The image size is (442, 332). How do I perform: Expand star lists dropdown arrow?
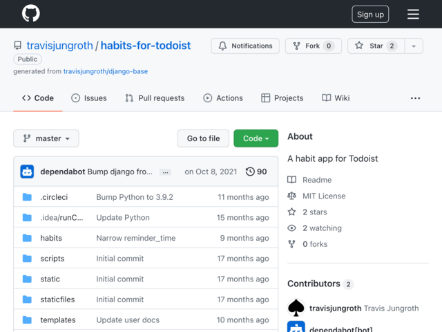(x=414, y=46)
